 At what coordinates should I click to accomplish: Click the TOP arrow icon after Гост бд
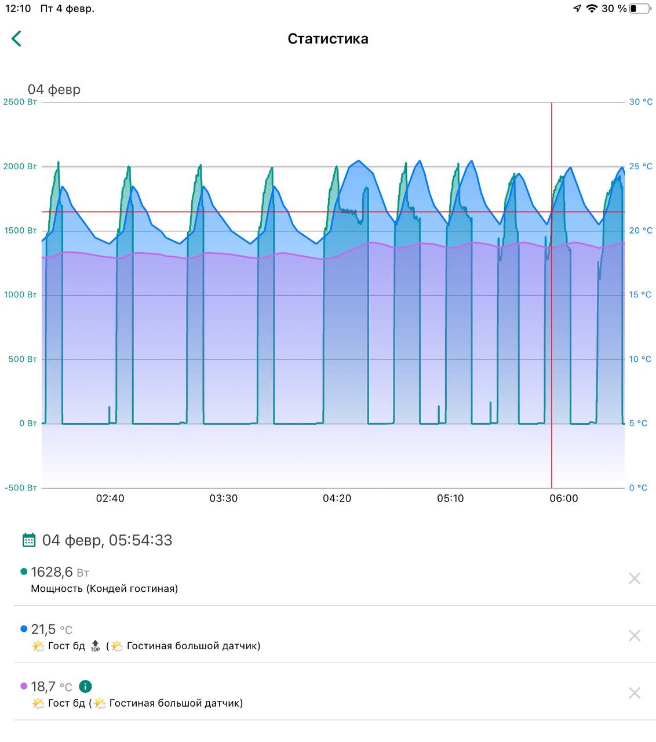96,646
